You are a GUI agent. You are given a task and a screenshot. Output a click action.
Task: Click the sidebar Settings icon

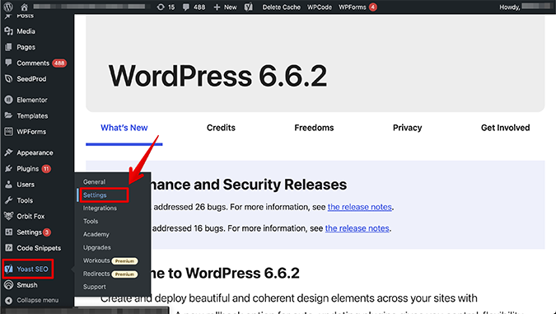(8, 232)
